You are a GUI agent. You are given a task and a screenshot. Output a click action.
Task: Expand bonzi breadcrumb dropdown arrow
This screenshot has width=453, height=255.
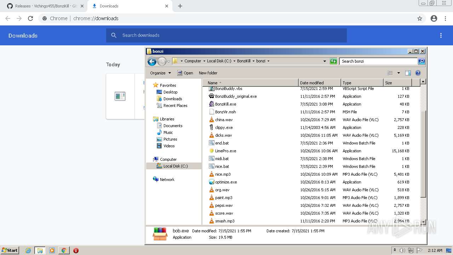pos(268,61)
